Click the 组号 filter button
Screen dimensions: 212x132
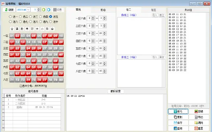tap(178, 111)
